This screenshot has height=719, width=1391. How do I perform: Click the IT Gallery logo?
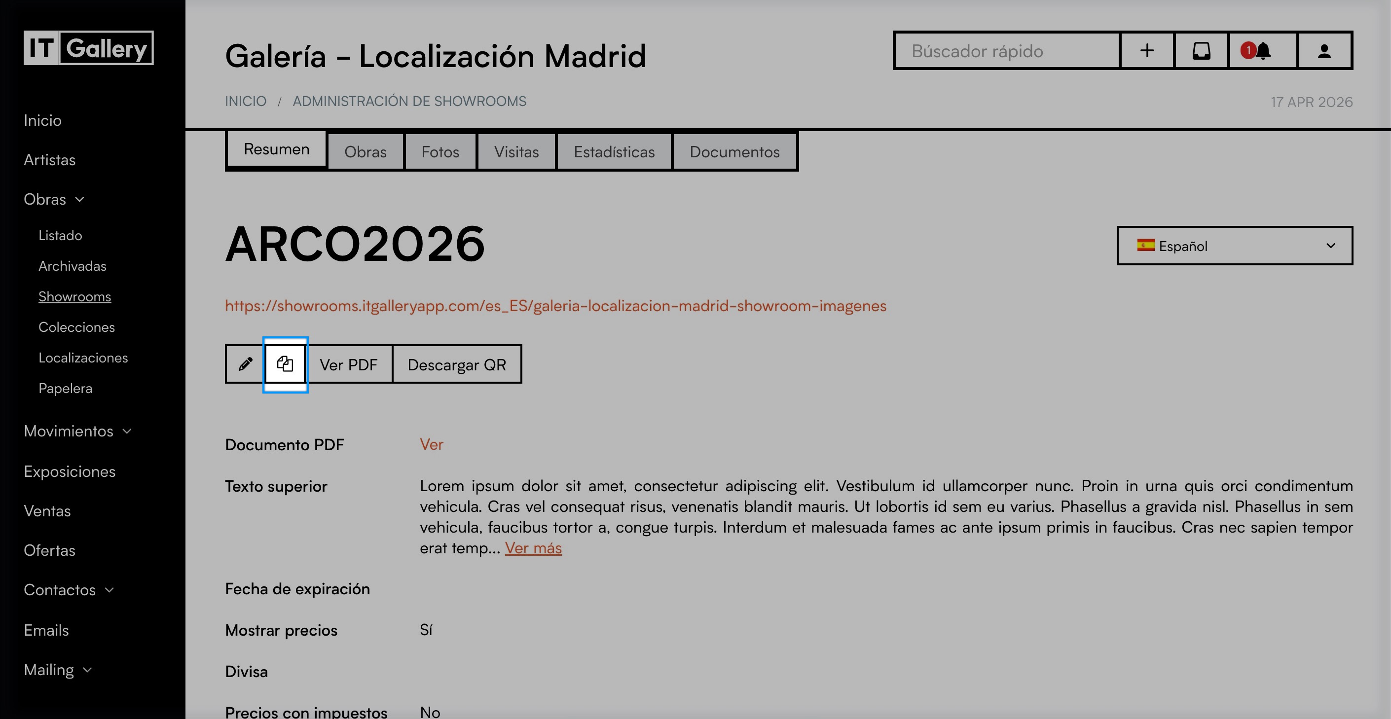89,48
